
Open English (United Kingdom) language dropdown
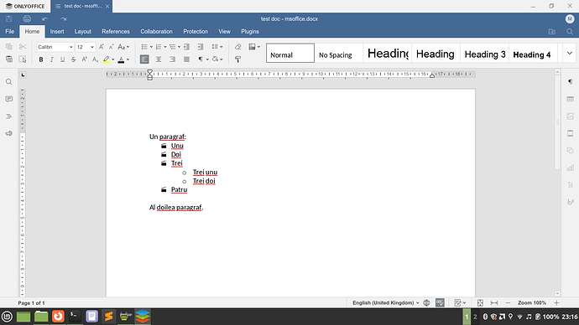coord(386,303)
